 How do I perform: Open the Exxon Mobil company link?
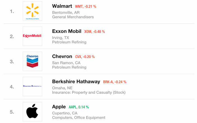coord(67,31)
